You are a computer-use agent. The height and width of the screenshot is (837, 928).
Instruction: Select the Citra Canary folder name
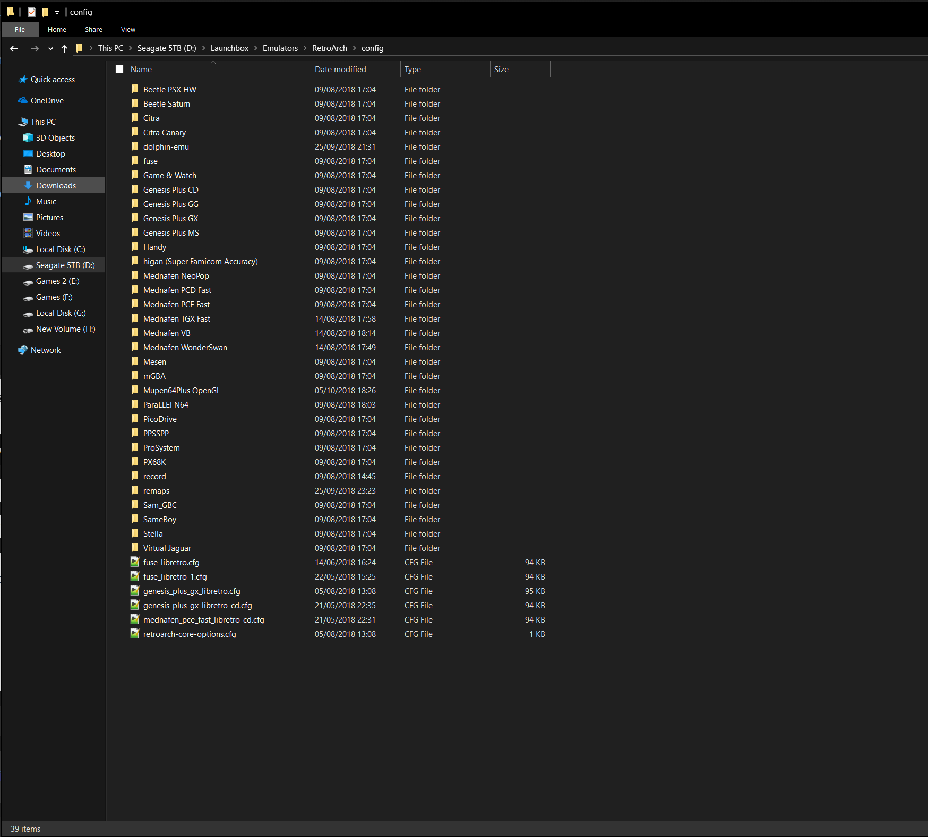[165, 133]
